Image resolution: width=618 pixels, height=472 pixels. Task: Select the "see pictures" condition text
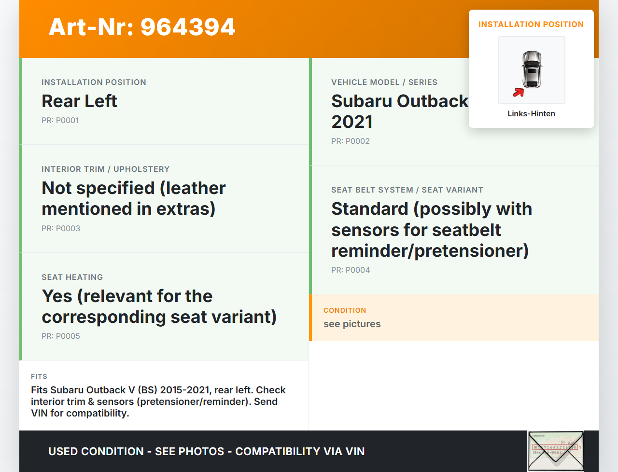point(352,324)
